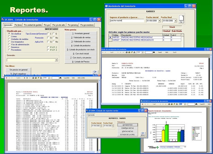
Task: Open Fecha Inicial dropdown in reportes varios
Action: point(101,126)
